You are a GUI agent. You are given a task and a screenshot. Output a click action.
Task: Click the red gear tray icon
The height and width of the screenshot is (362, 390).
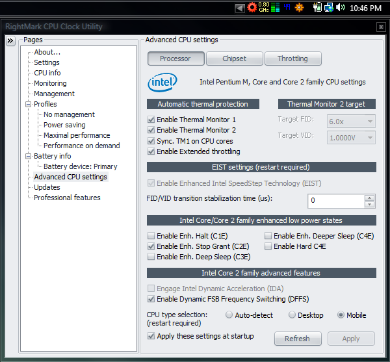point(252,7)
